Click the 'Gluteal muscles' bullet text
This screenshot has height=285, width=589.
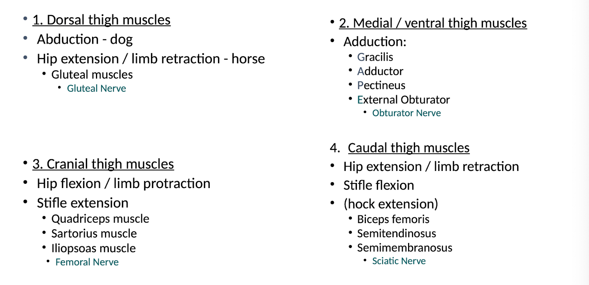point(92,74)
